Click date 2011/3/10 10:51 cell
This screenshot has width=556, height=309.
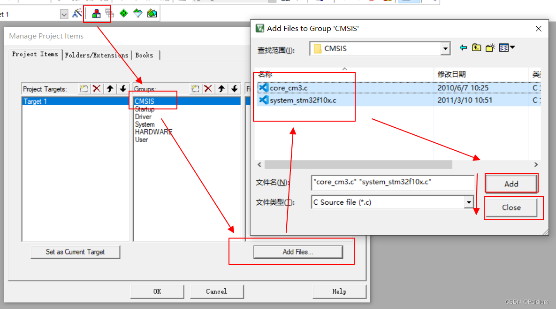coord(465,100)
